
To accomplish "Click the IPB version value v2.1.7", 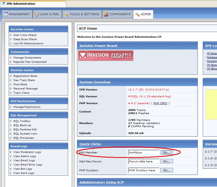I will tap(148, 90).
